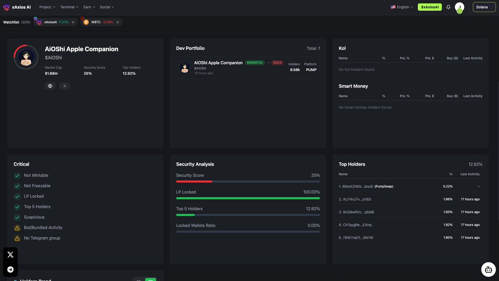This screenshot has height=281, width=499.
Task: Expand the Terminal menu
Action: point(69,7)
